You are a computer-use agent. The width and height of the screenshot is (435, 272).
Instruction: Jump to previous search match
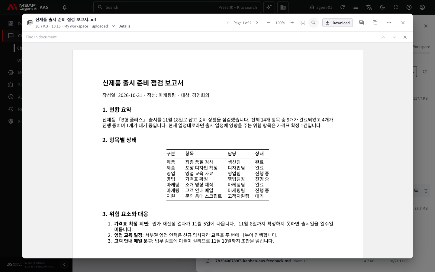pos(383,37)
